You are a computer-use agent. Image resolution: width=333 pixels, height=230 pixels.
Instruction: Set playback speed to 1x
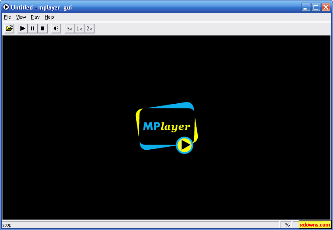point(79,29)
